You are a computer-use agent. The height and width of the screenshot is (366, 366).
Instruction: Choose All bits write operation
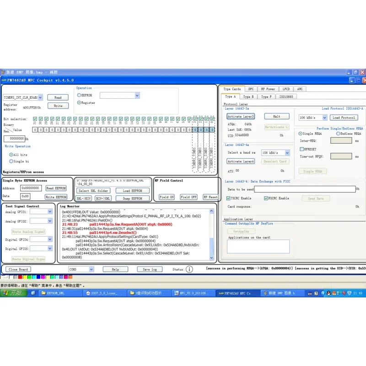coord(11,155)
